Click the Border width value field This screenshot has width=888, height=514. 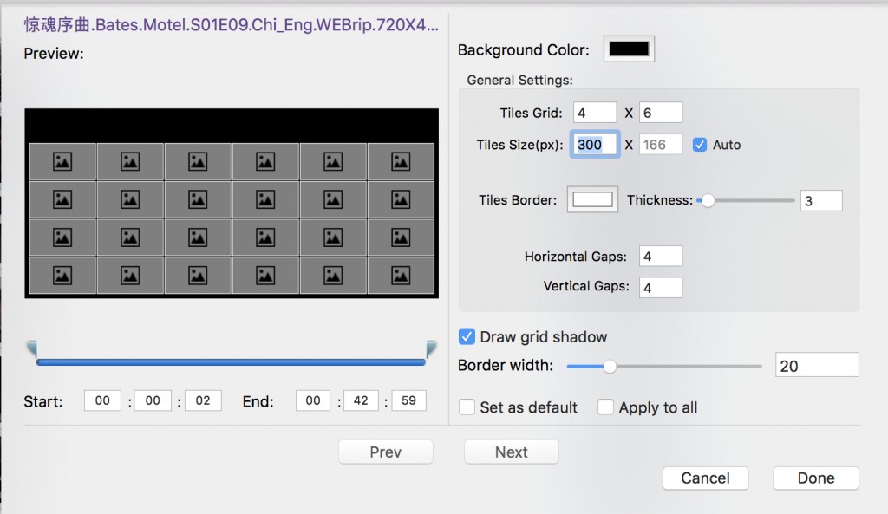[x=817, y=365]
